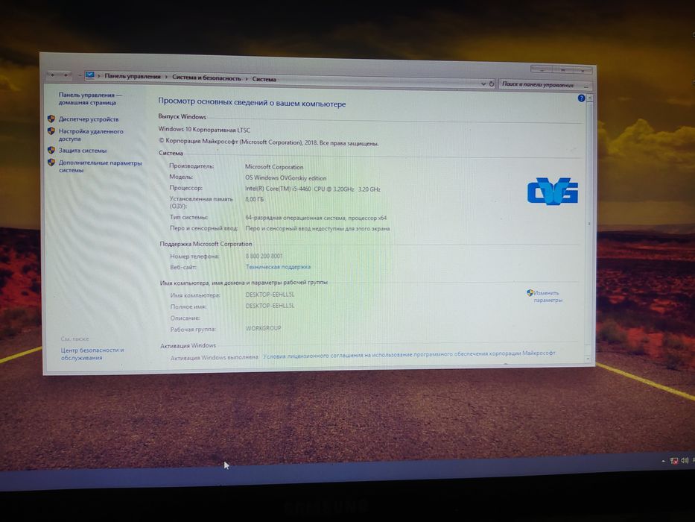The image size is (695, 522).
Task: Click the back navigation arrow
Action: [x=53, y=75]
